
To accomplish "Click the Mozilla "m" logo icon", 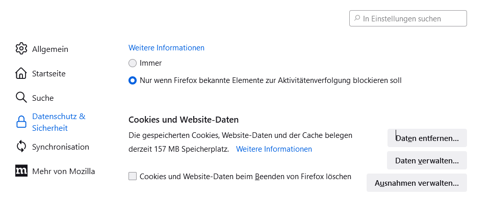I will click(21, 171).
